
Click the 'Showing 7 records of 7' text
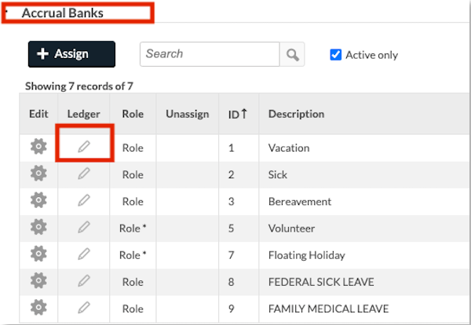point(79,86)
